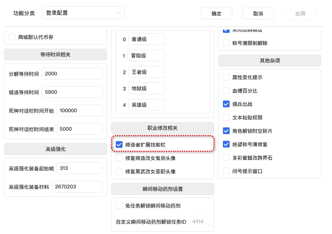This screenshot has width=332, height=234.
Task: Enable 文本粘贴权限
Action: coord(226,117)
